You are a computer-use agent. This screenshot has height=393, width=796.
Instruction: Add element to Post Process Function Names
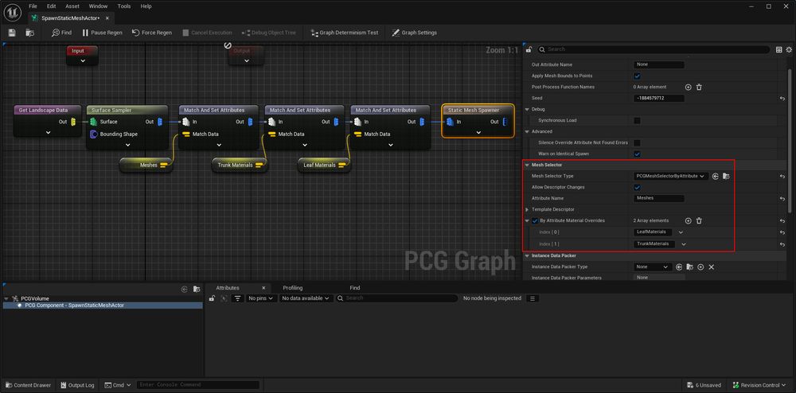[x=689, y=88]
